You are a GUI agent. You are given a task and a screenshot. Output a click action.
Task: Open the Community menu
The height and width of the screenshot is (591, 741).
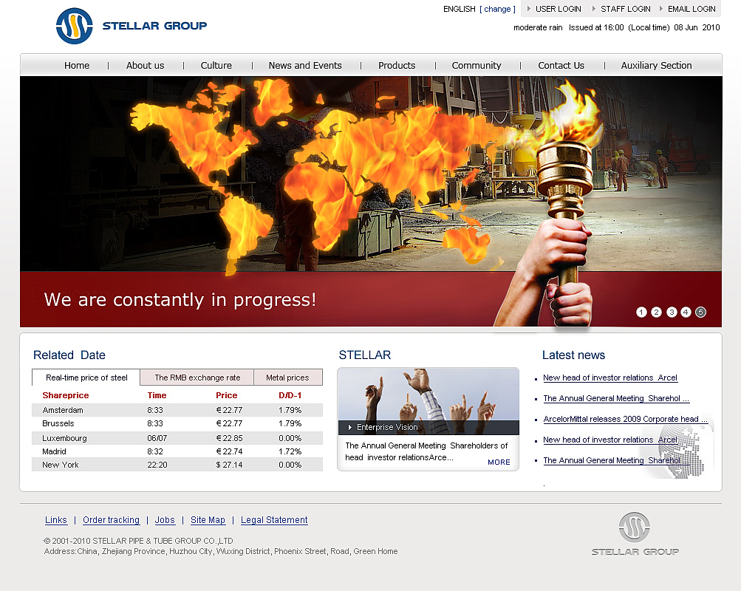[477, 65]
